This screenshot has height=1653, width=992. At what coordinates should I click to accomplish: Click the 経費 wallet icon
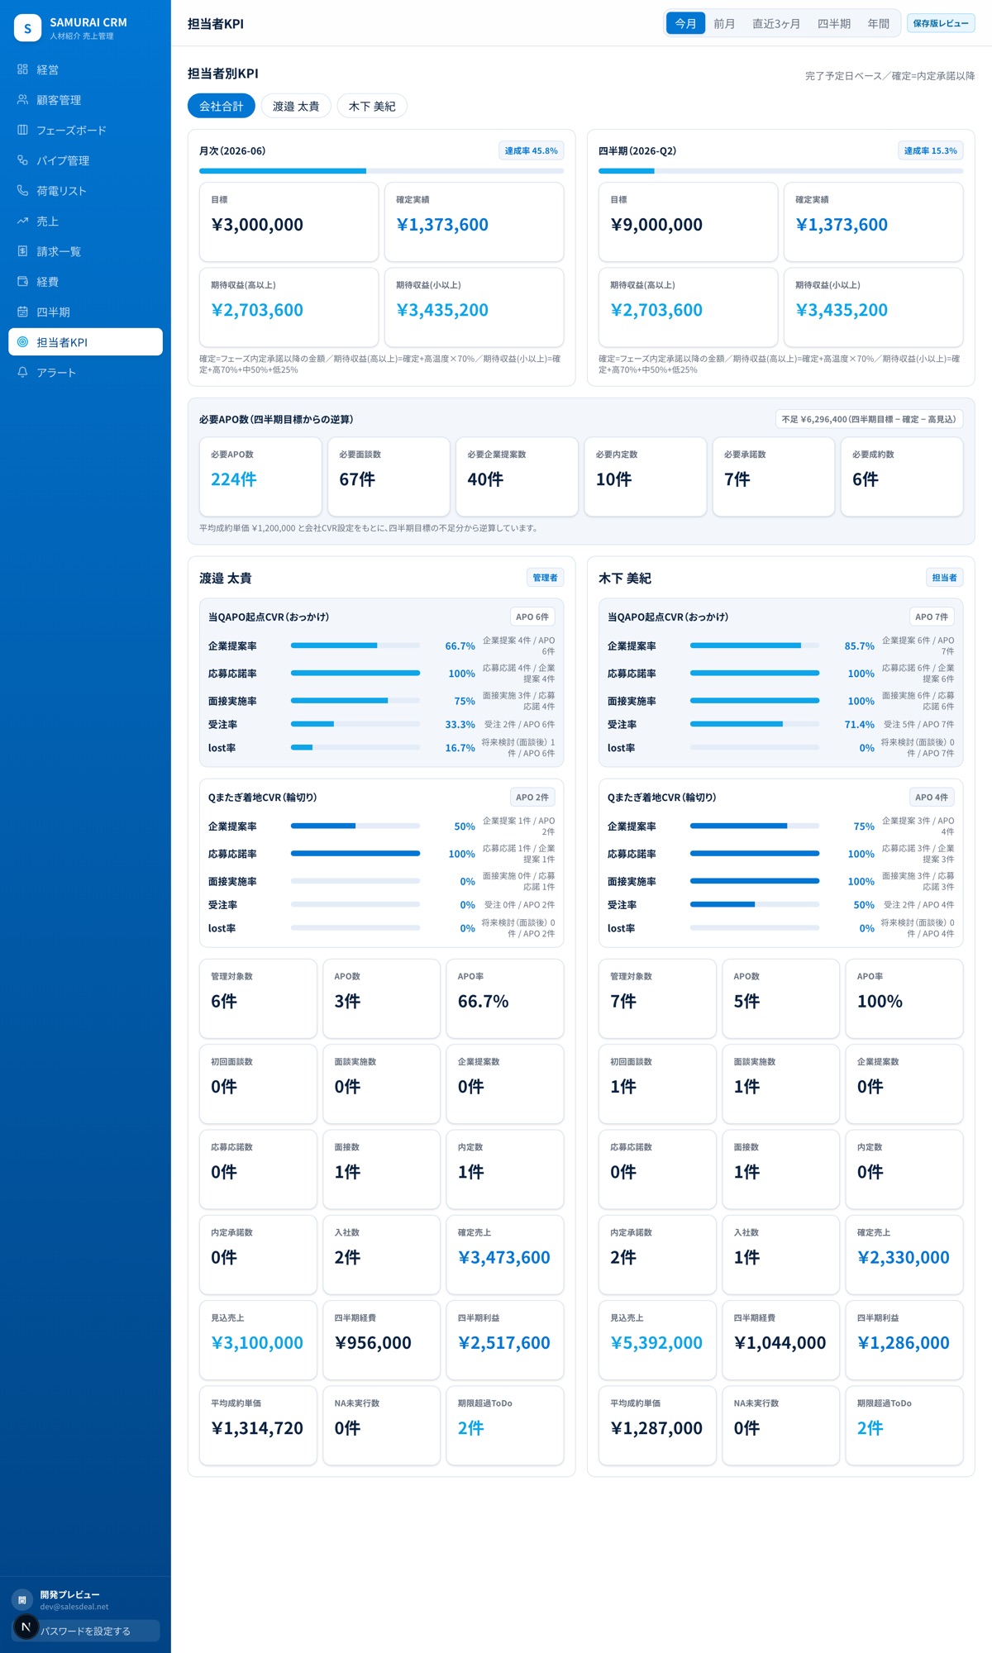(22, 282)
